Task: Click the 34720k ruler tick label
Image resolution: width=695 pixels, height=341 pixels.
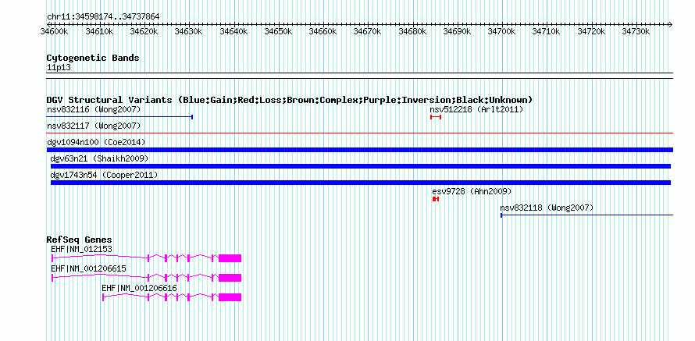Action: tap(592, 31)
